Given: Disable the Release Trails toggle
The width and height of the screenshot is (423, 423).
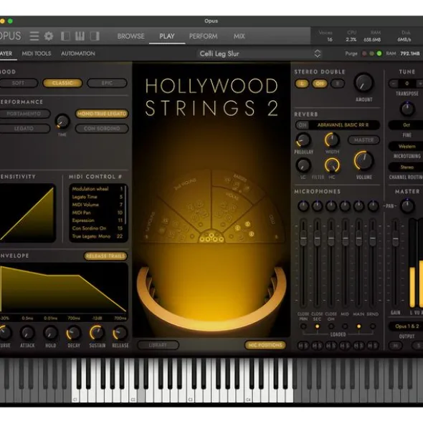Looking at the screenshot, I should [105, 256].
